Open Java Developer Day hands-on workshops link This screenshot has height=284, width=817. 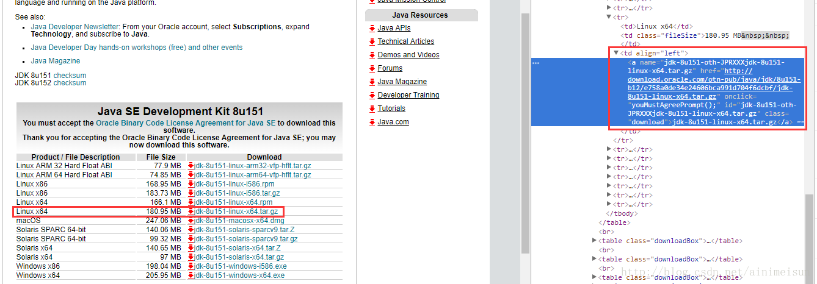pyautogui.click(x=137, y=48)
